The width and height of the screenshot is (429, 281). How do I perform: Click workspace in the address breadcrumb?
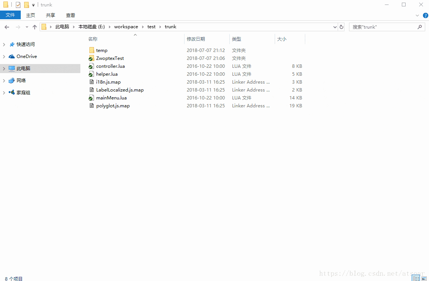point(126,27)
